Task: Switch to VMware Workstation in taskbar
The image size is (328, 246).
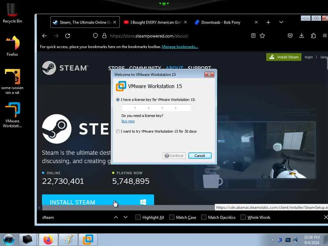Action: 88,240
